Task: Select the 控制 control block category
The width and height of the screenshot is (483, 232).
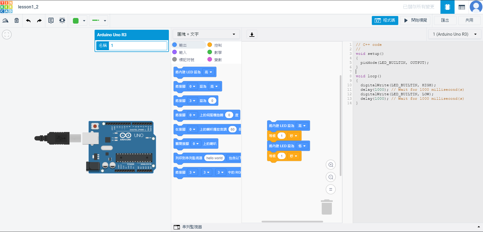Action: (x=215, y=45)
